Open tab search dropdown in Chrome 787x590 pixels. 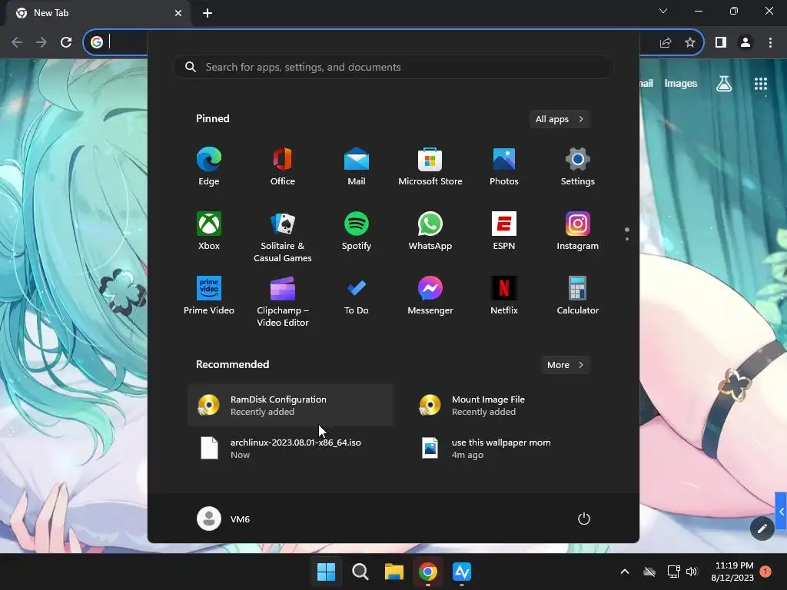[663, 11]
